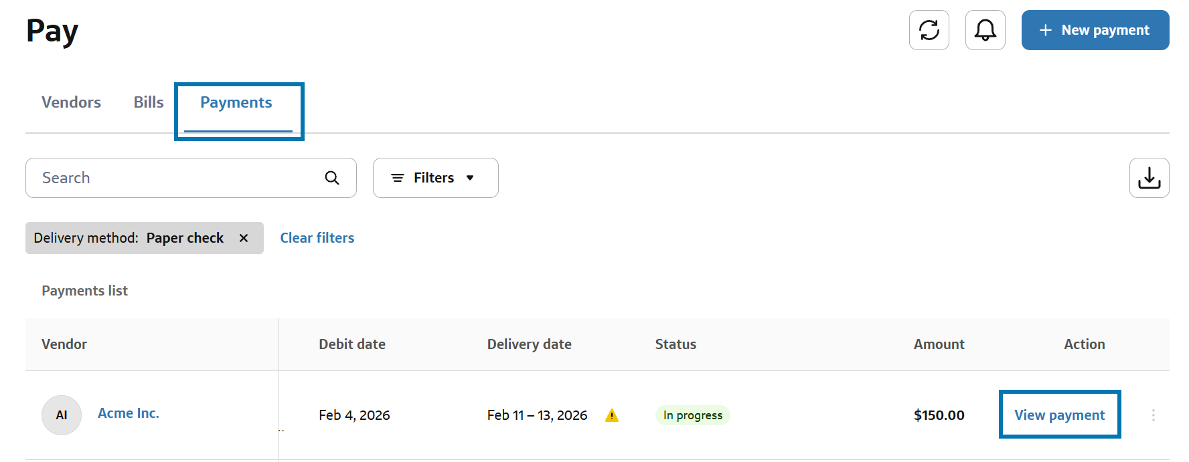Click the refresh sync icon
The image size is (1189, 462).
(929, 30)
